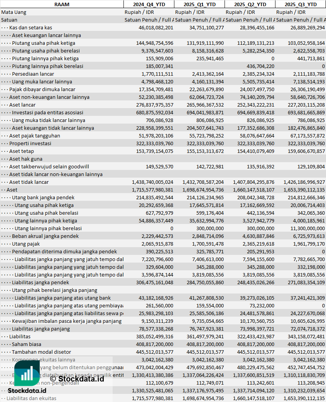Click value 3,042,162,380 in 2025_Q2 column

click(258, 360)
